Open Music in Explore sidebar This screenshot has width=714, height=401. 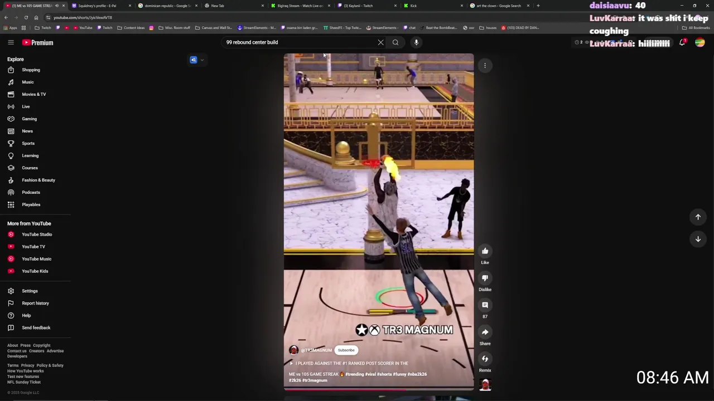click(x=28, y=82)
